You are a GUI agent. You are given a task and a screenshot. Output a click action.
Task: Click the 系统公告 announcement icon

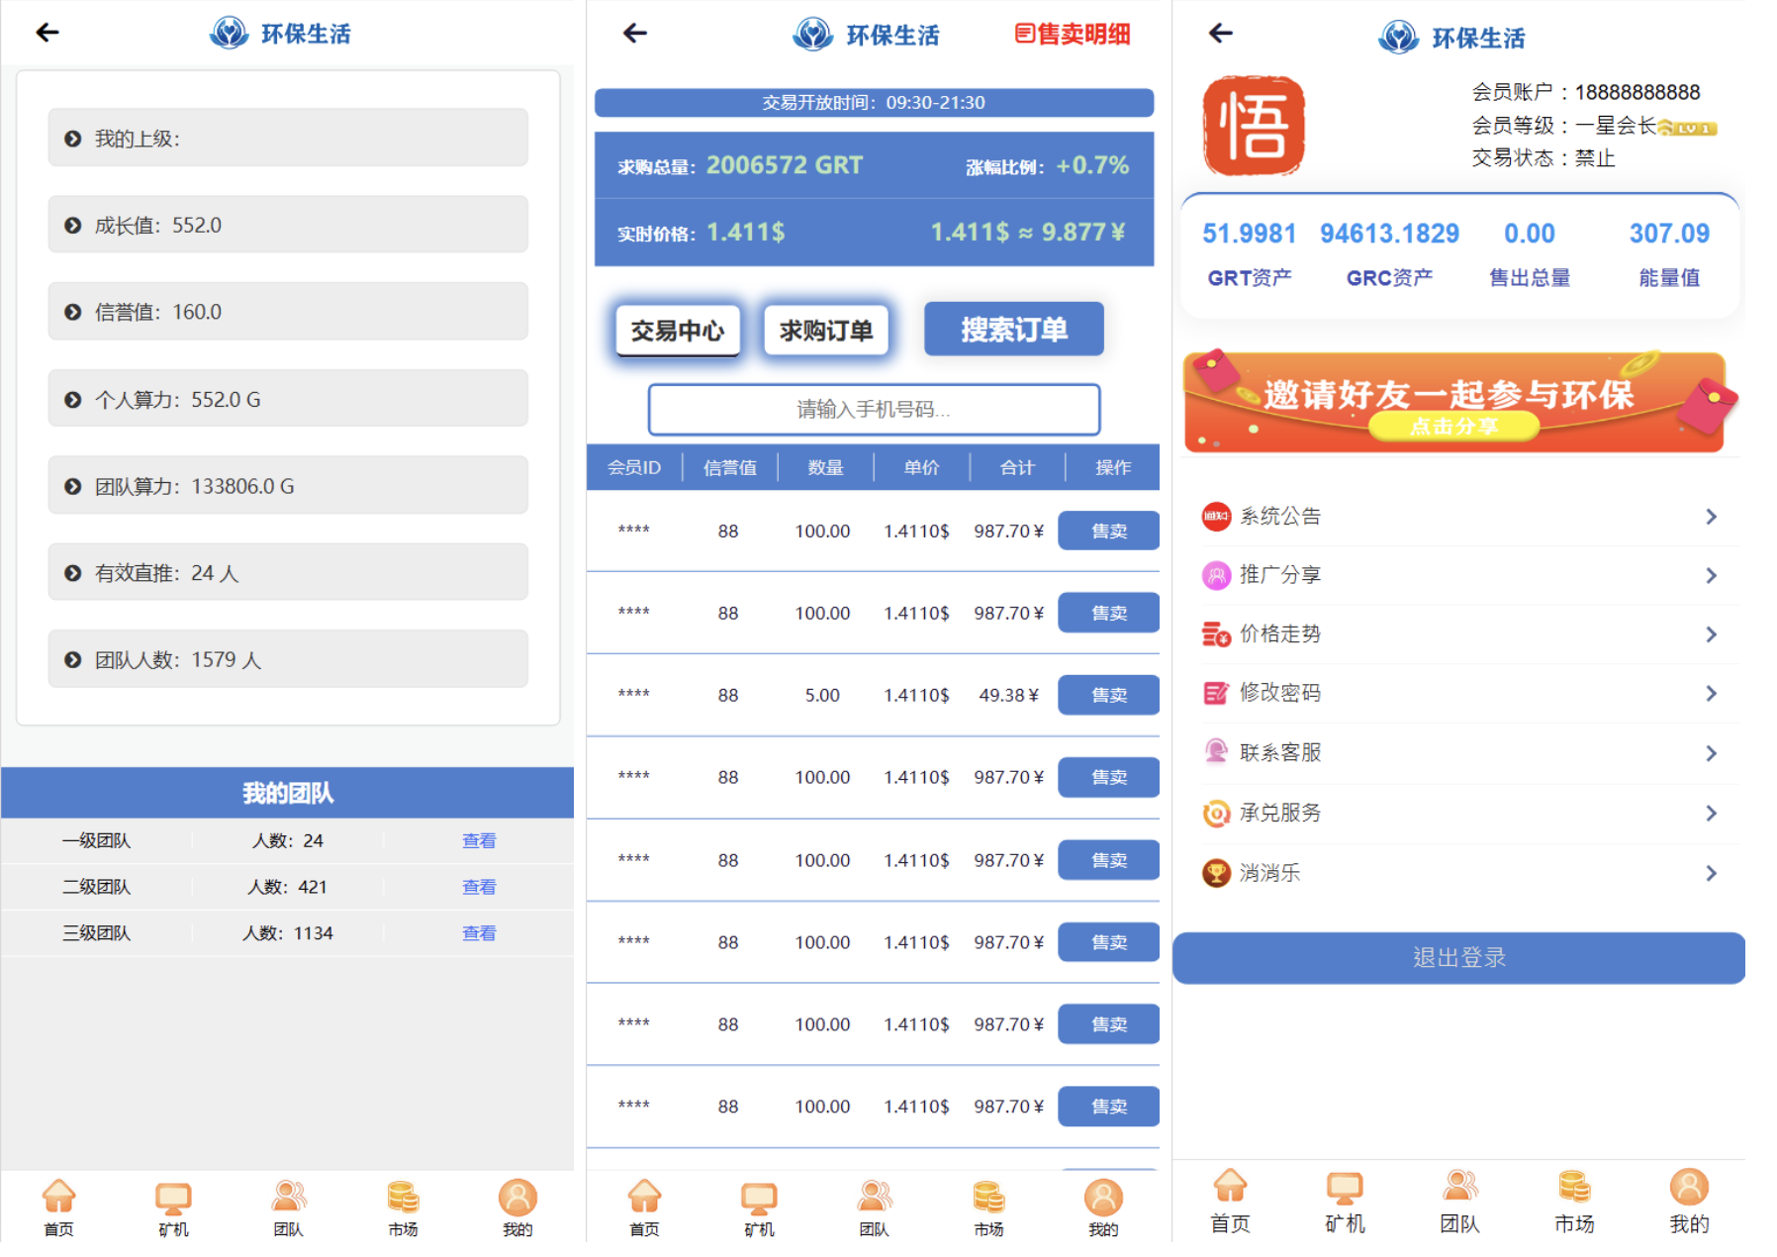[1216, 517]
